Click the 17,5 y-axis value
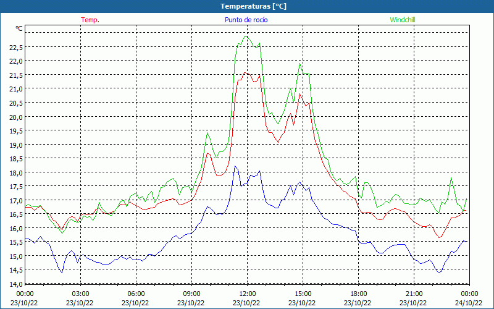This screenshot has height=309, width=494. tap(16, 187)
